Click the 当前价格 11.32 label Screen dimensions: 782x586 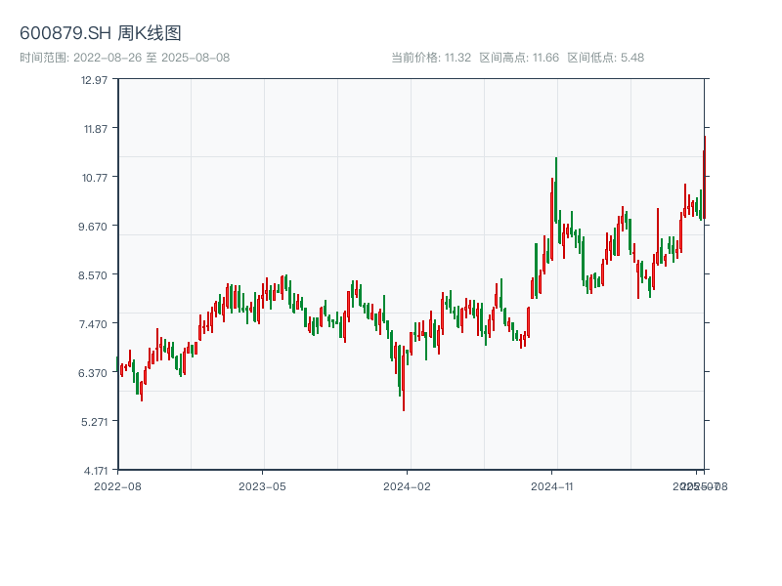(x=431, y=58)
